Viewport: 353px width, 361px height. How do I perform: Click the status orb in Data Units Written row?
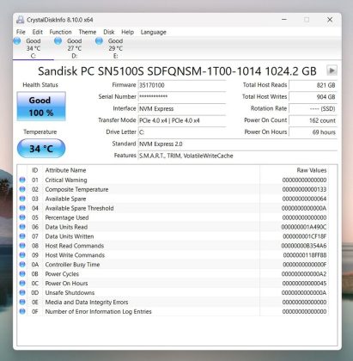click(x=22, y=236)
